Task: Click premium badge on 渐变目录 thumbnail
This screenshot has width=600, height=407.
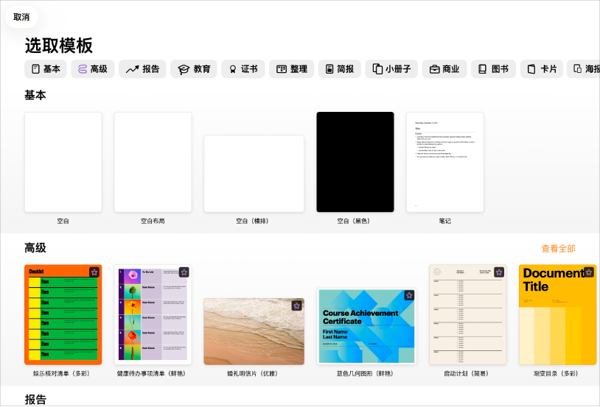Action: click(x=588, y=272)
